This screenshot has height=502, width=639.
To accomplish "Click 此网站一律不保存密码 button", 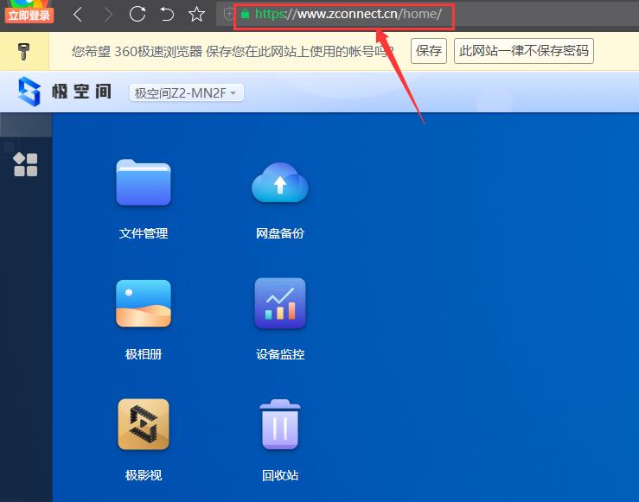I will [x=524, y=51].
